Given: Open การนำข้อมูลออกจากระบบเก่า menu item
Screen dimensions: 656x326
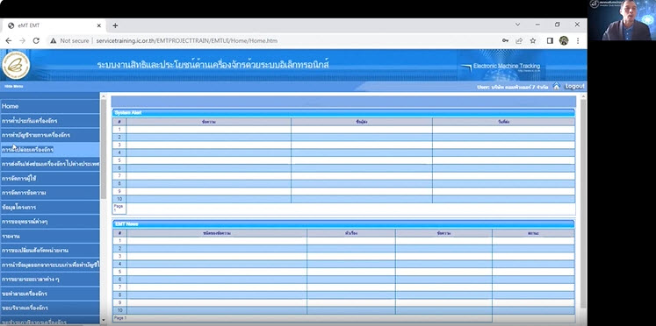Looking at the screenshot, I should pyautogui.click(x=50, y=265).
